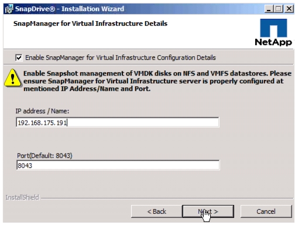Click the IP address / Name label
The height and width of the screenshot is (239, 295).
tap(42, 111)
